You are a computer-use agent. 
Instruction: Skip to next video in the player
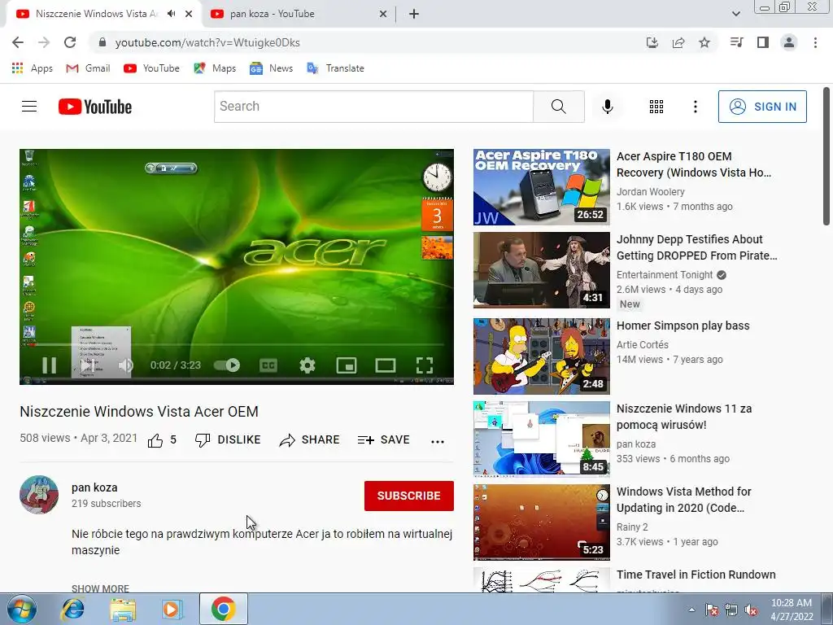[x=87, y=365]
